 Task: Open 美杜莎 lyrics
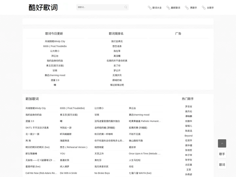click(x=98, y=160)
